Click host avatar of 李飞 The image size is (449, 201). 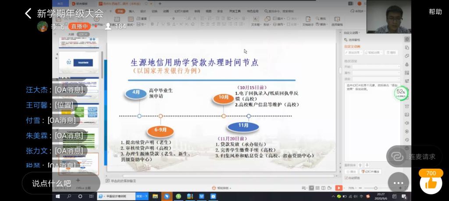tap(42, 26)
